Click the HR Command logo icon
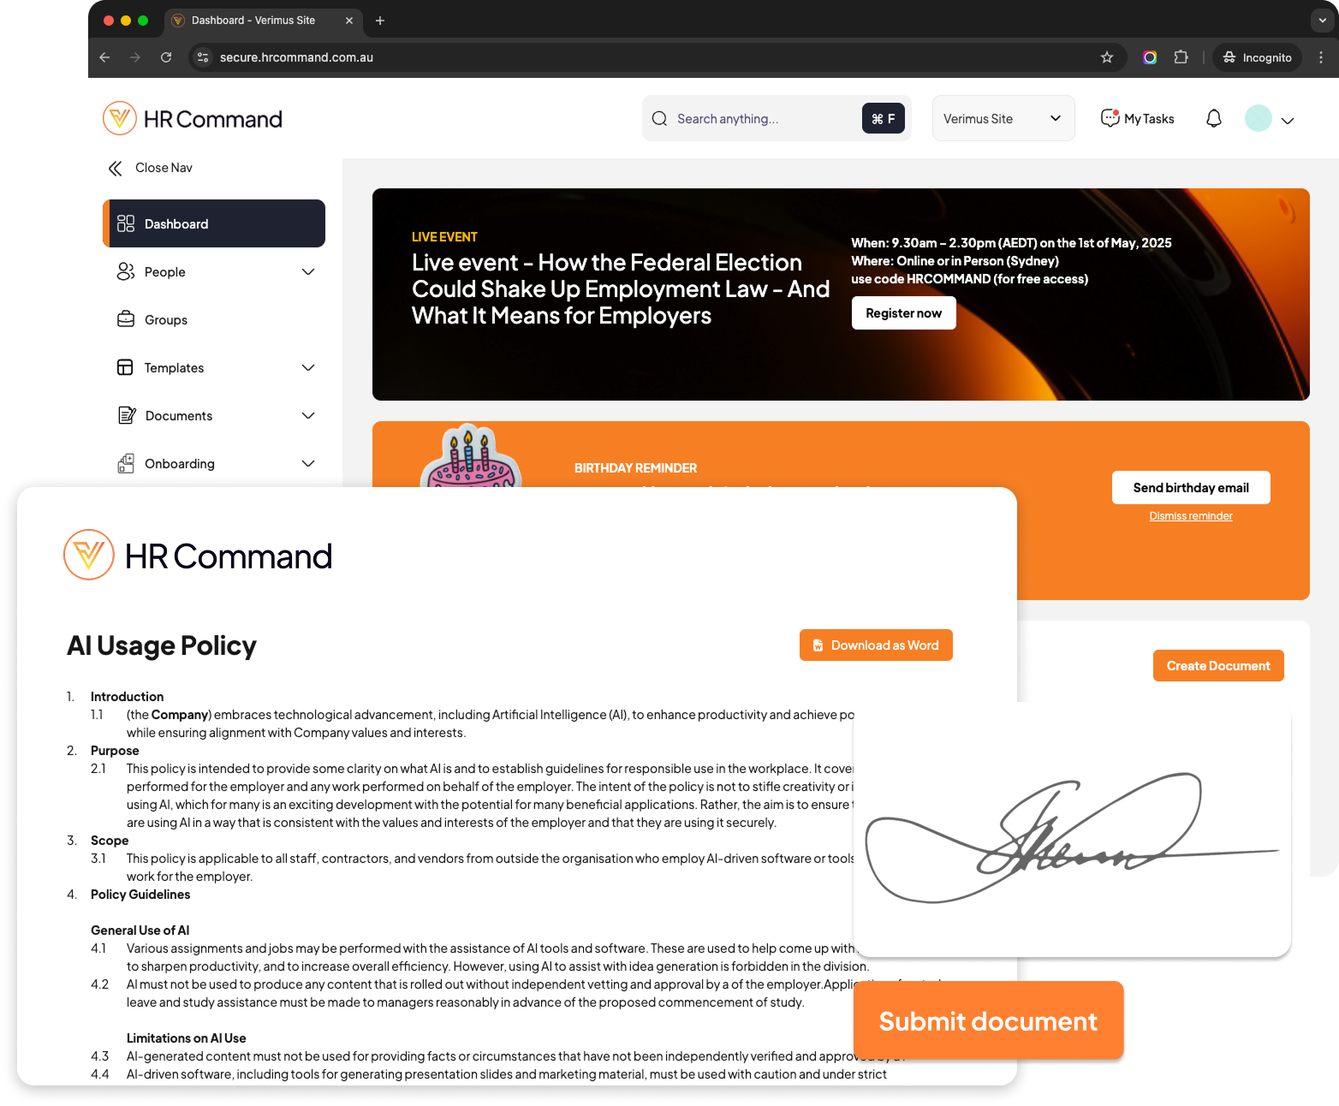Screen dimensions: 1339x1106 tap(120, 118)
